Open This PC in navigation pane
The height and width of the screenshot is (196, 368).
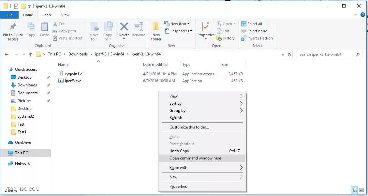coord(26,153)
